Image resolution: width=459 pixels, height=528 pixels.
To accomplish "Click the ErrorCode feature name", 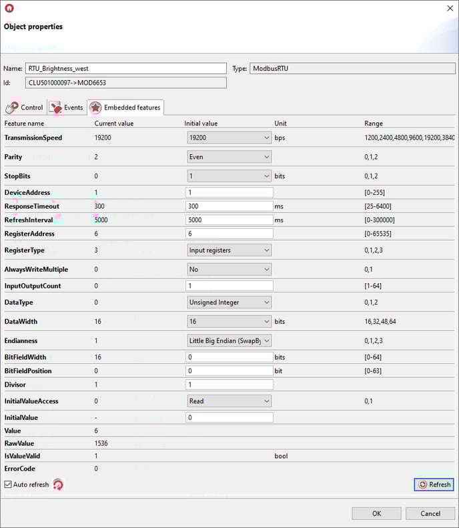I will click(19, 469).
